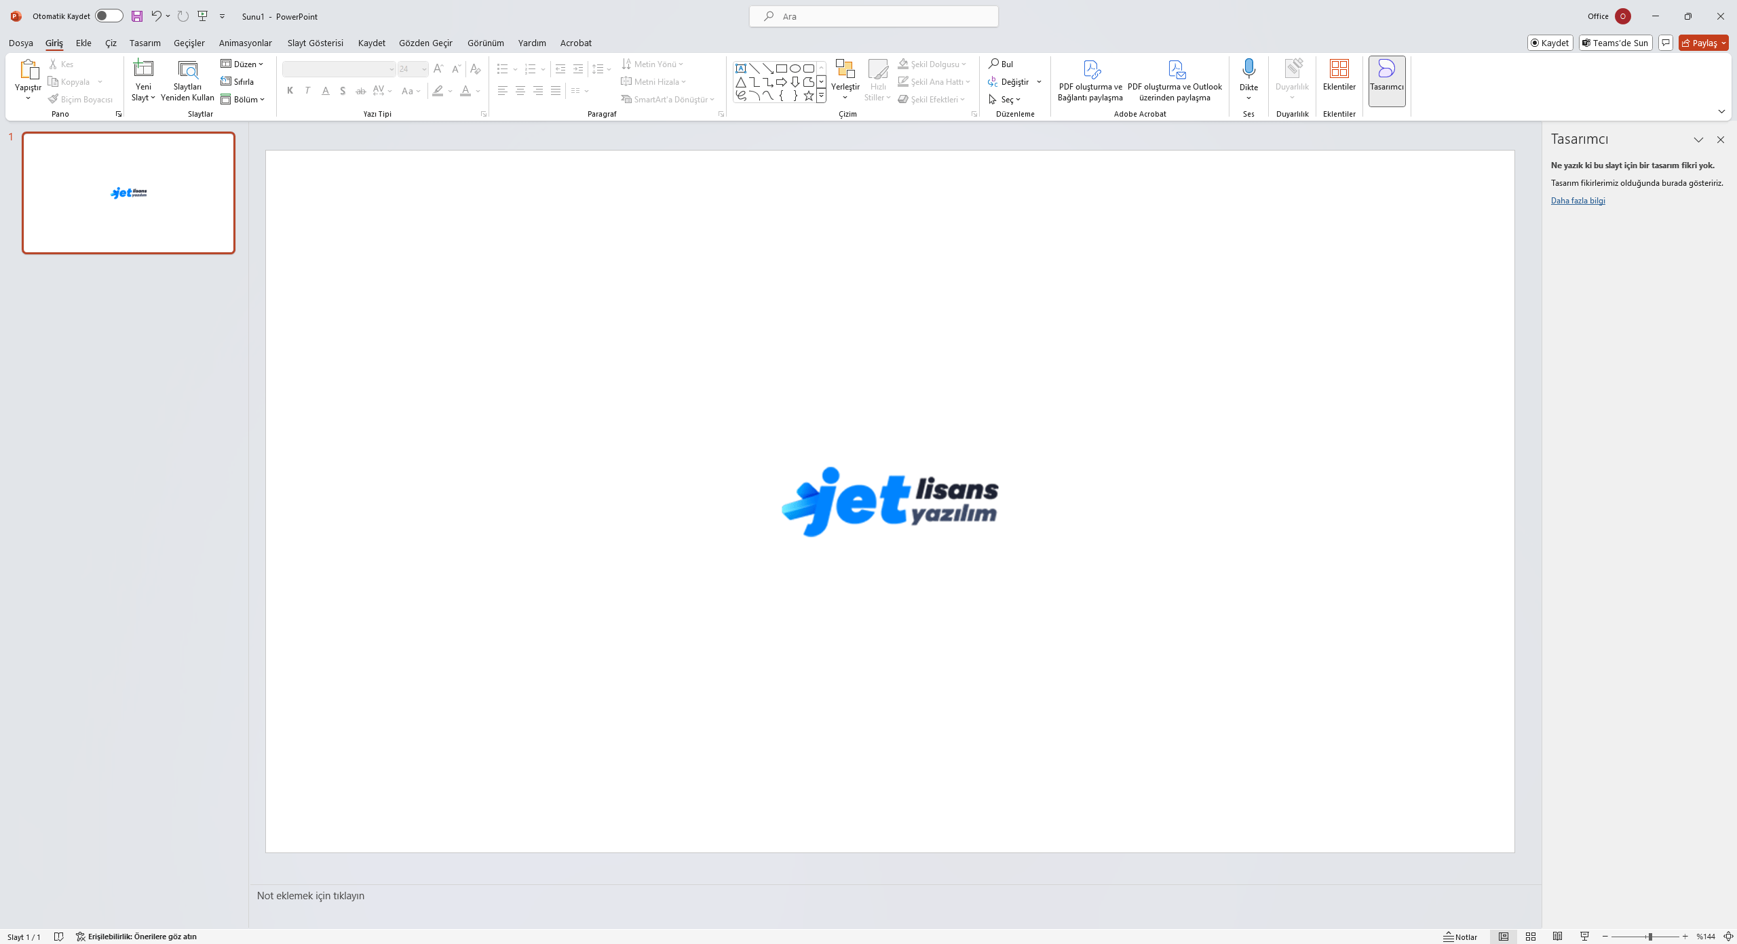
Task: Click the Daha fazla bilgi link
Action: coord(1578,201)
